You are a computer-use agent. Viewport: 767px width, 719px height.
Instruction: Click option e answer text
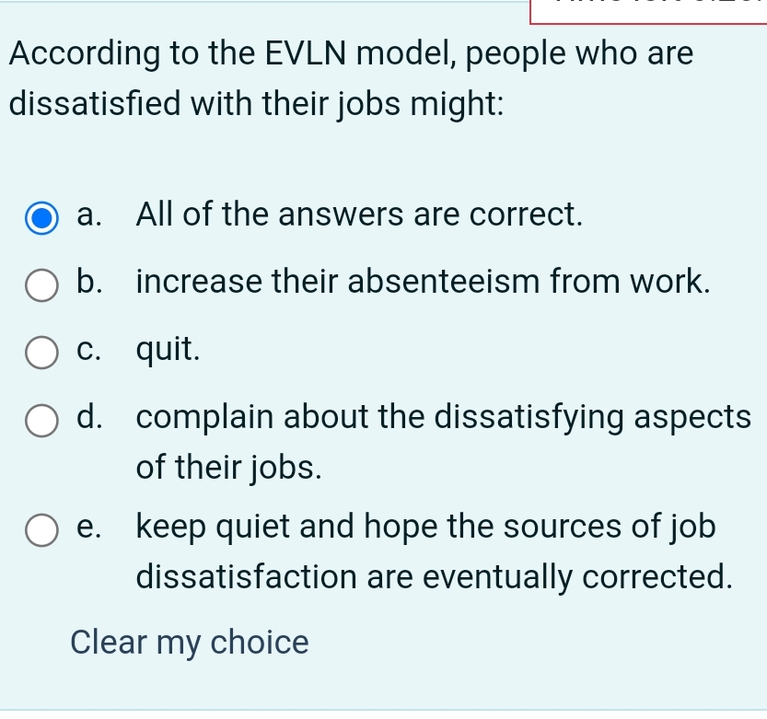click(x=426, y=527)
